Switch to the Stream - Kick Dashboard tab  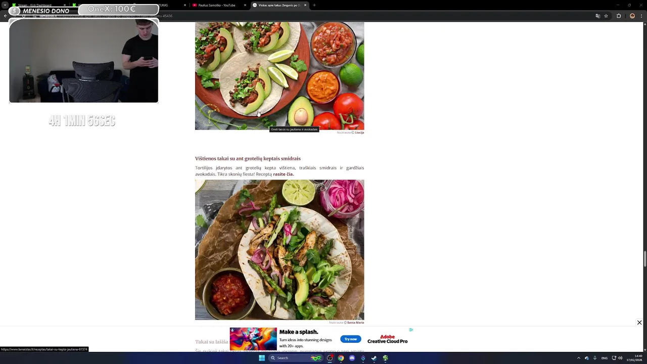[35, 5]
